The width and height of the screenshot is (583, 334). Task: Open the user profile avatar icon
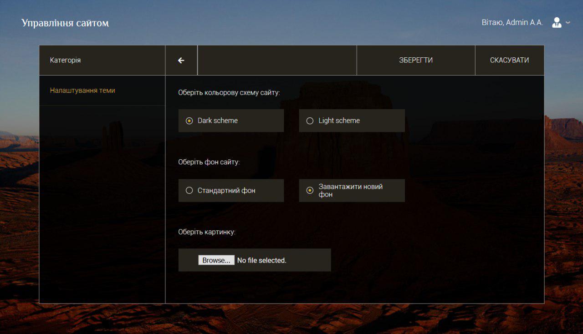[x=557, y=22]
